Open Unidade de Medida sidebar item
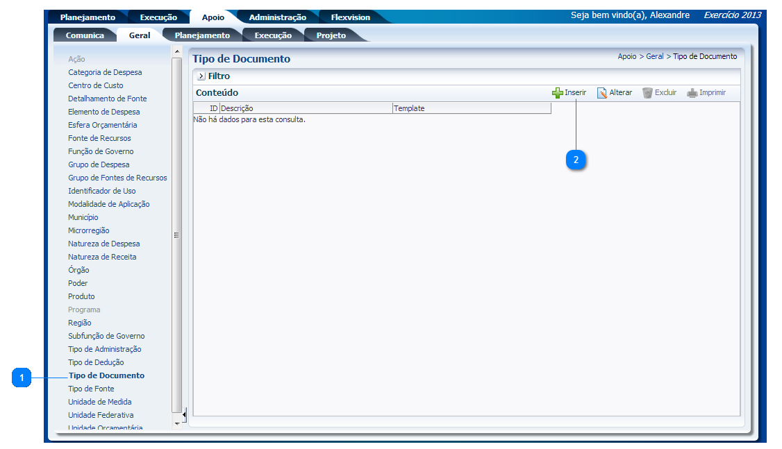 [x=99, y=402]
